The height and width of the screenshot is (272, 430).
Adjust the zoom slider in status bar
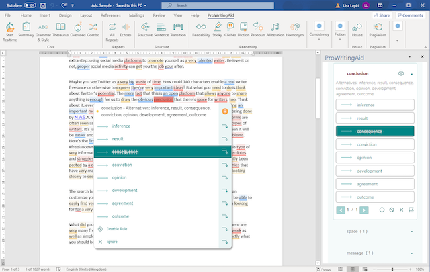pos(392,269)
